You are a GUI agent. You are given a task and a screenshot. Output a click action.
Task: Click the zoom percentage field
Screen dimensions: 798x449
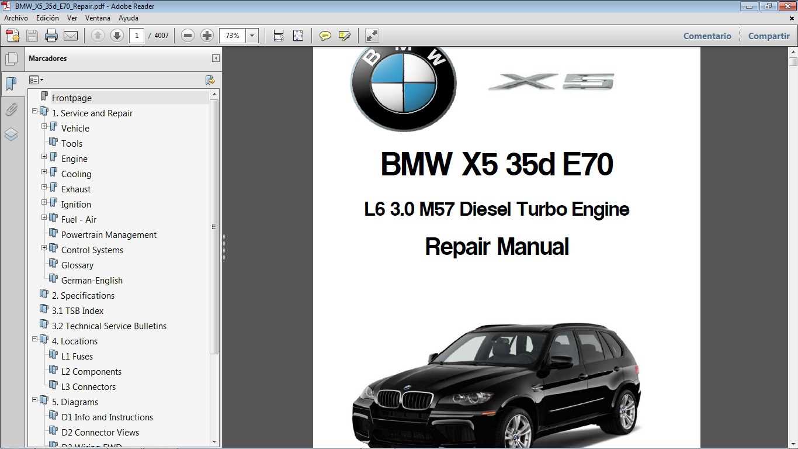(233, 36)
